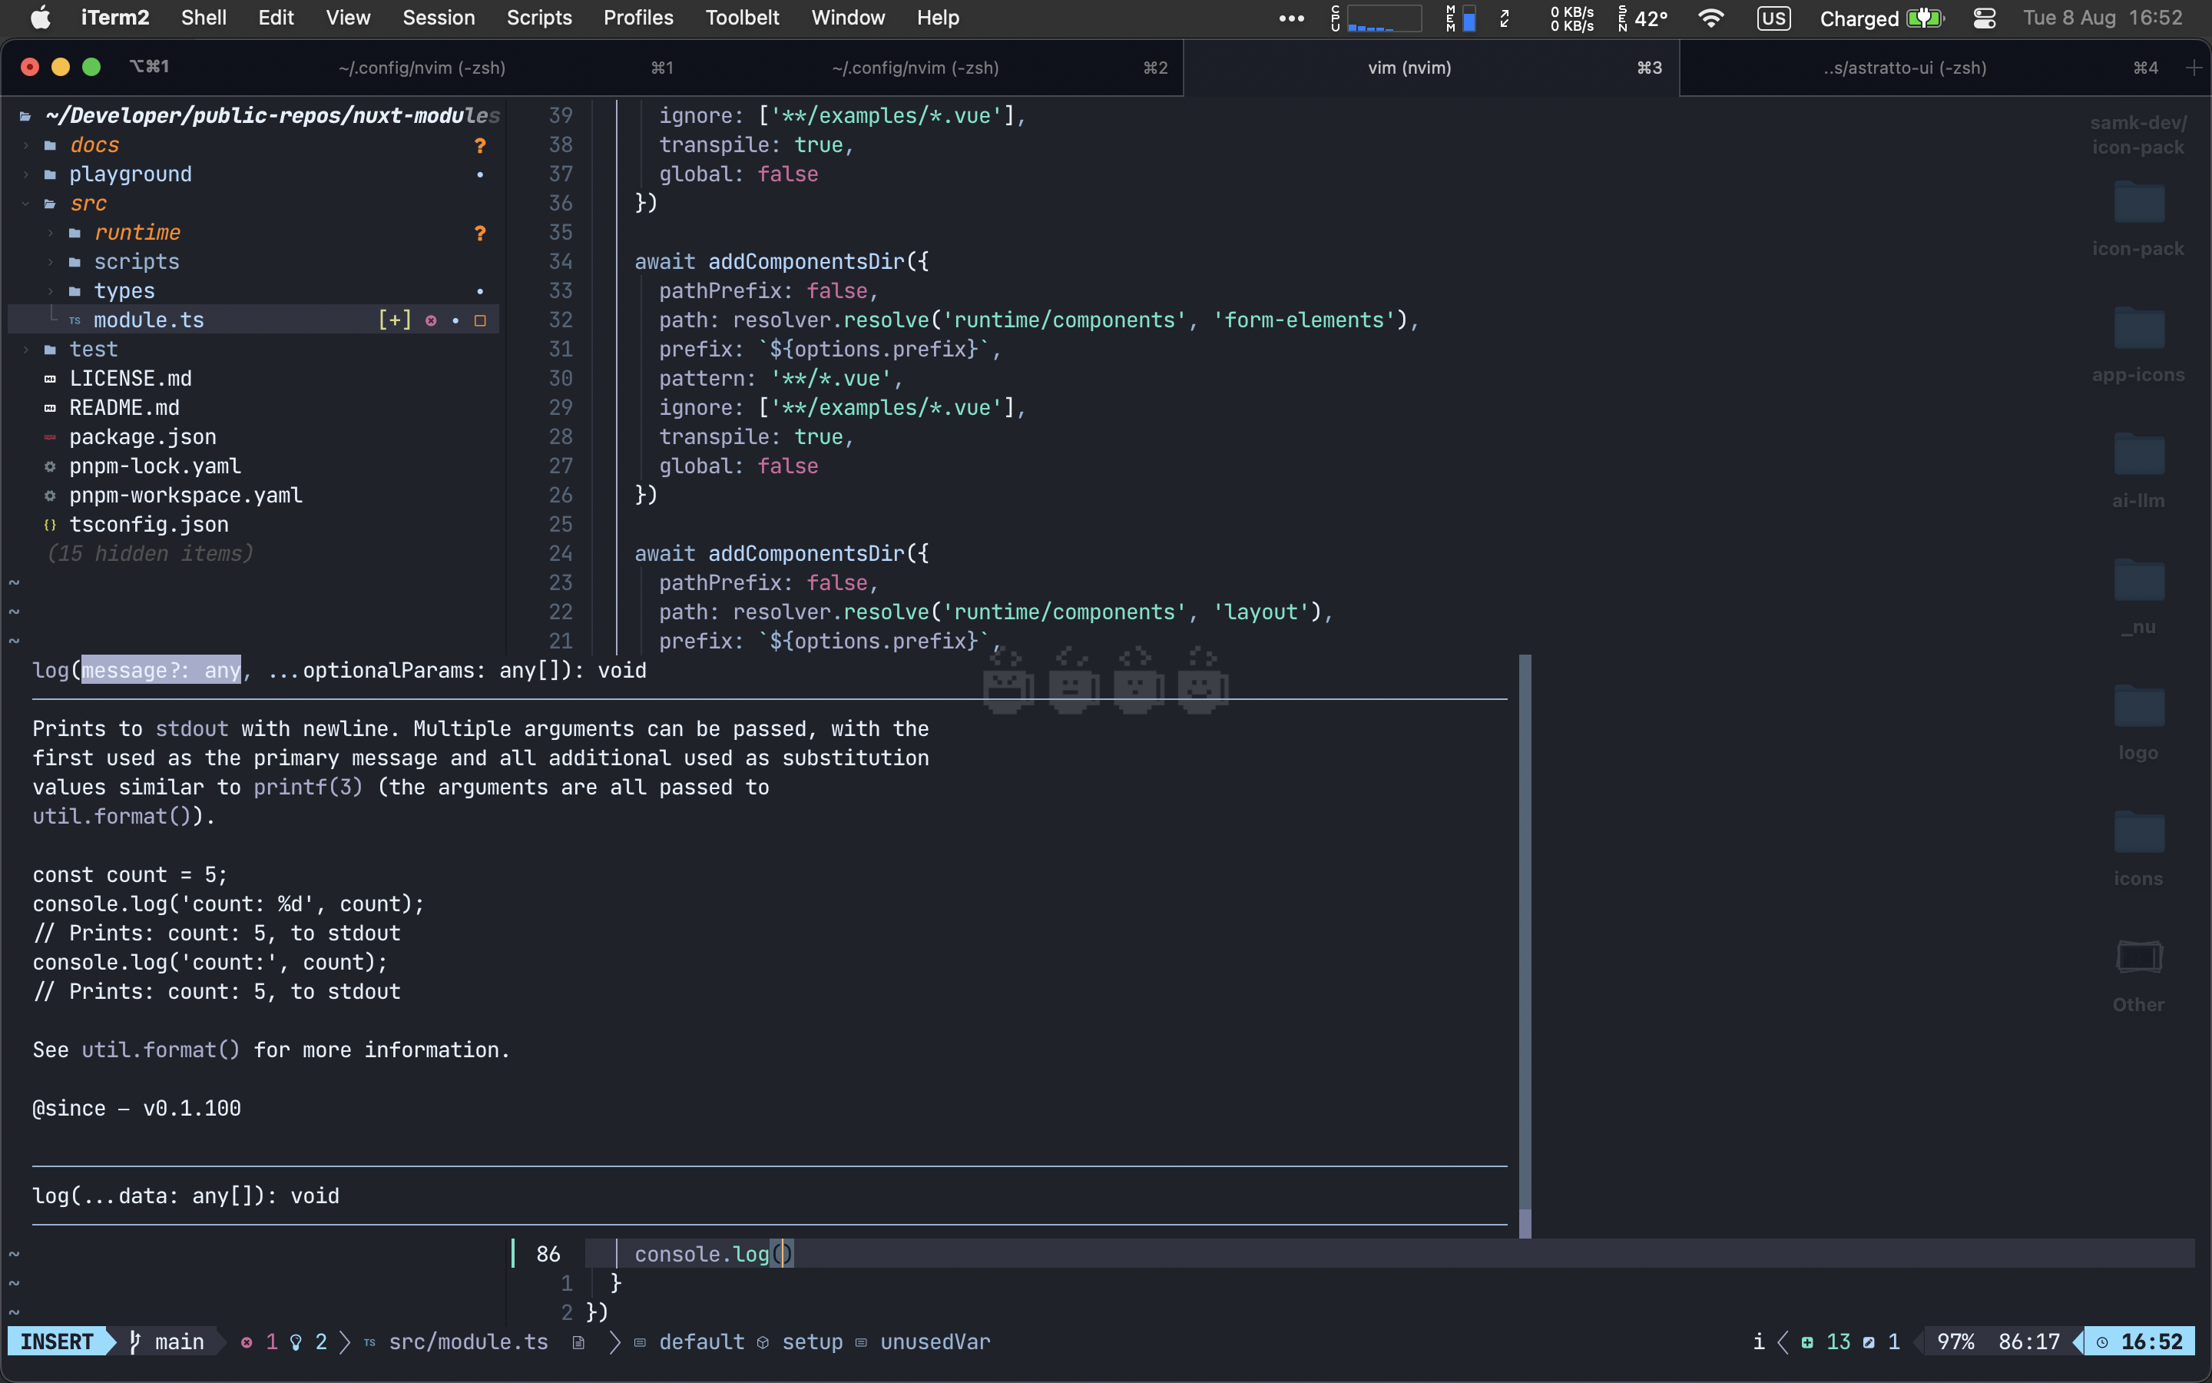Open a new tab with plus button
This screenshot has width=2212, height=1383.
(x=2193, y=68)
